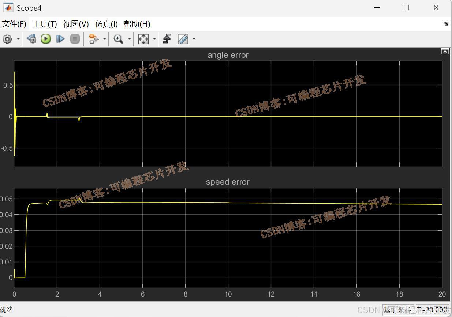
Task: Click the scale axes limits icon
Action: [x=143, y=39]
